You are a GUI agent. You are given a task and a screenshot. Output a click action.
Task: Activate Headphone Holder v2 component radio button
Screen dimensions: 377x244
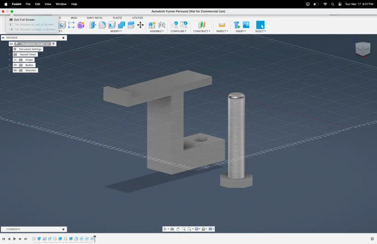[x=53, y=44]
